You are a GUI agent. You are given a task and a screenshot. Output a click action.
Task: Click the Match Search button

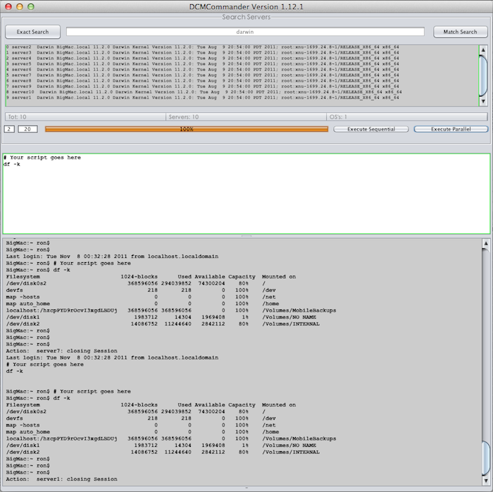pos(460,32)
